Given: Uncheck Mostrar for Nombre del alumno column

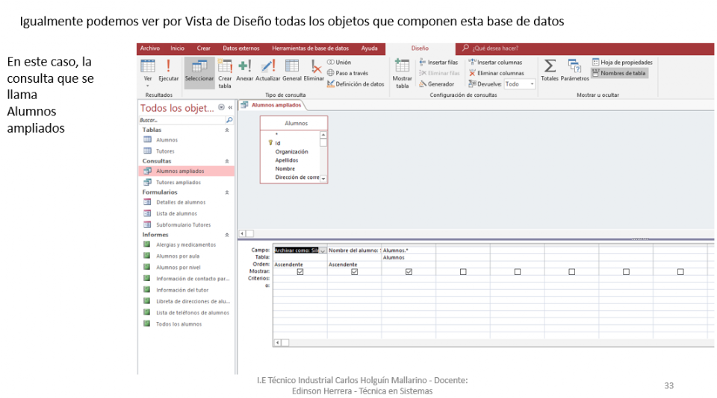Looking at the screenshot, I should [x=355, y=272].
